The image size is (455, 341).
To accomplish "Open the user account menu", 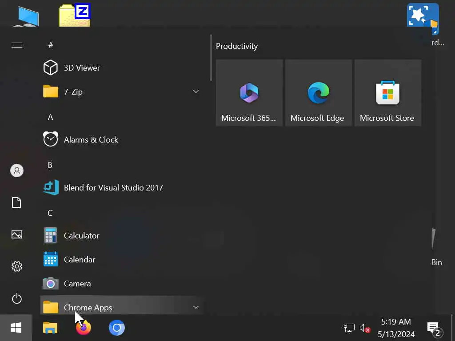I will tap(17, 170).
